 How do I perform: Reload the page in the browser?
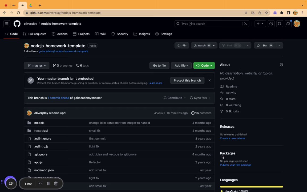tap(18, 13)
